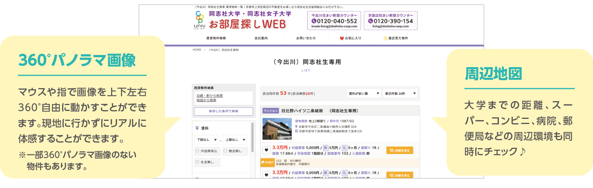Click 詳細を見る for the 1階部分 room
The width and height of the screenshot is (593, 188).
[400, 150]
